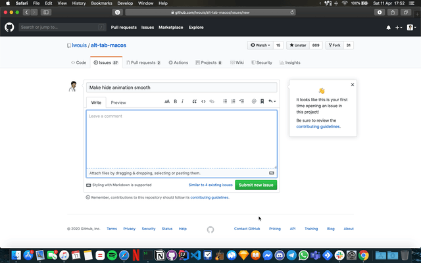Open Contact GitHub in the footer
421x263 pixels.
click(x=247, y=229)
